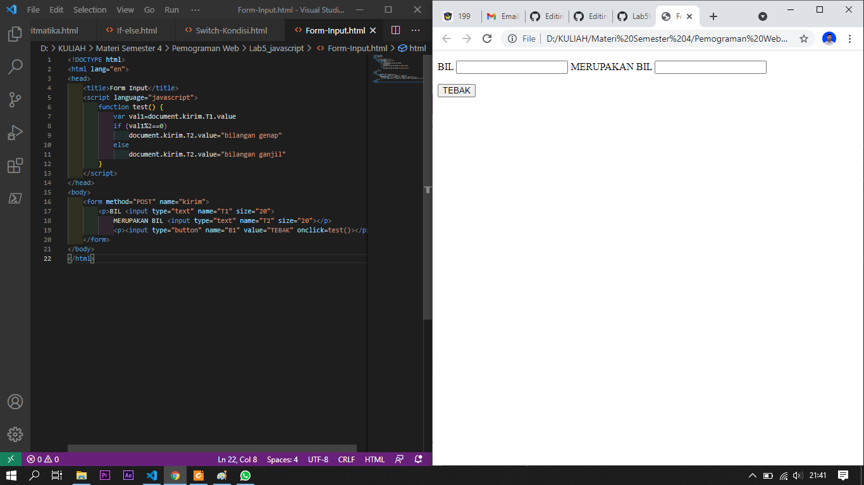Open the Search panel in VS Code
This screenshot has height=485, width=864.
15,65
